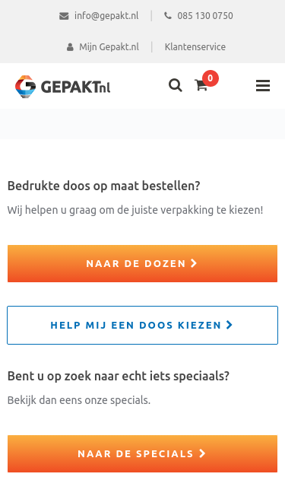
Task: Open the shopping cart icon
Action: pos(201,85)
